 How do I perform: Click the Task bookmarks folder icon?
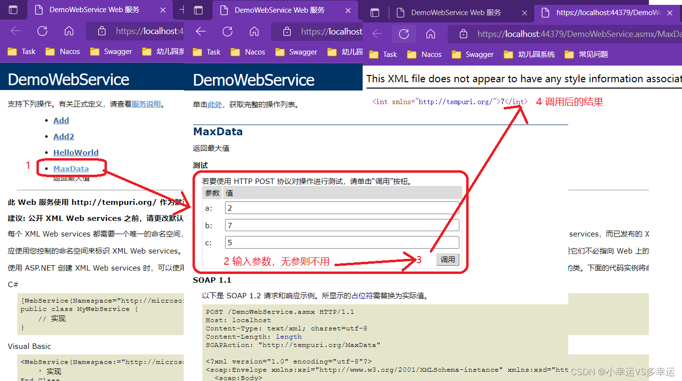coord(12,51)
